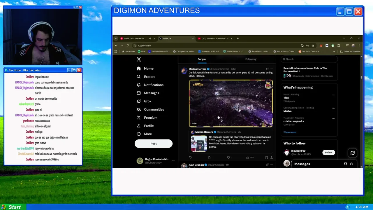Click the X page vertical scrollbar
This screenshot has width=373, height=210.
(362, 77)
